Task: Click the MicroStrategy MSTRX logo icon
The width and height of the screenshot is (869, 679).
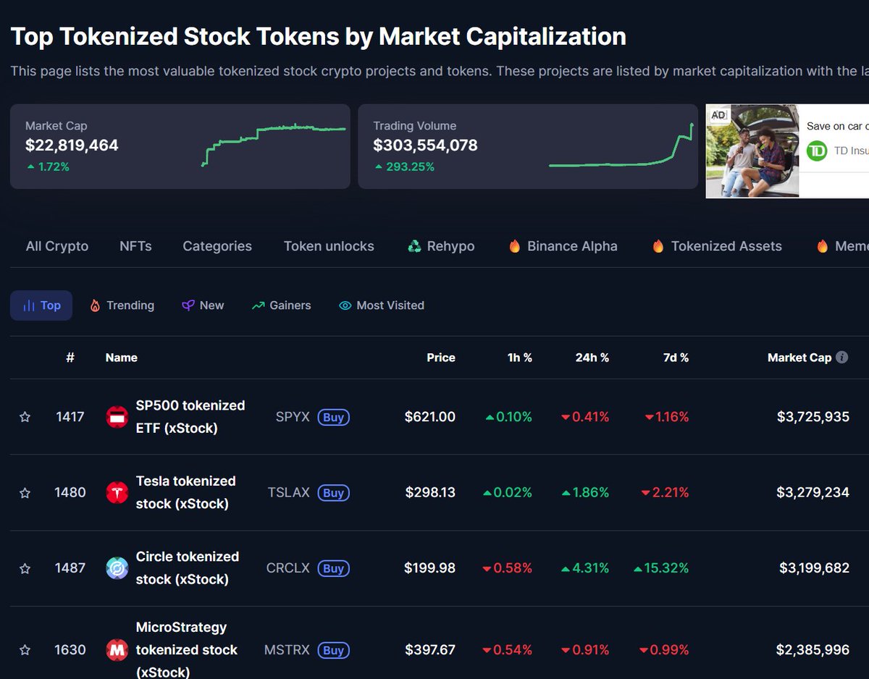Action: pos(117,650)
